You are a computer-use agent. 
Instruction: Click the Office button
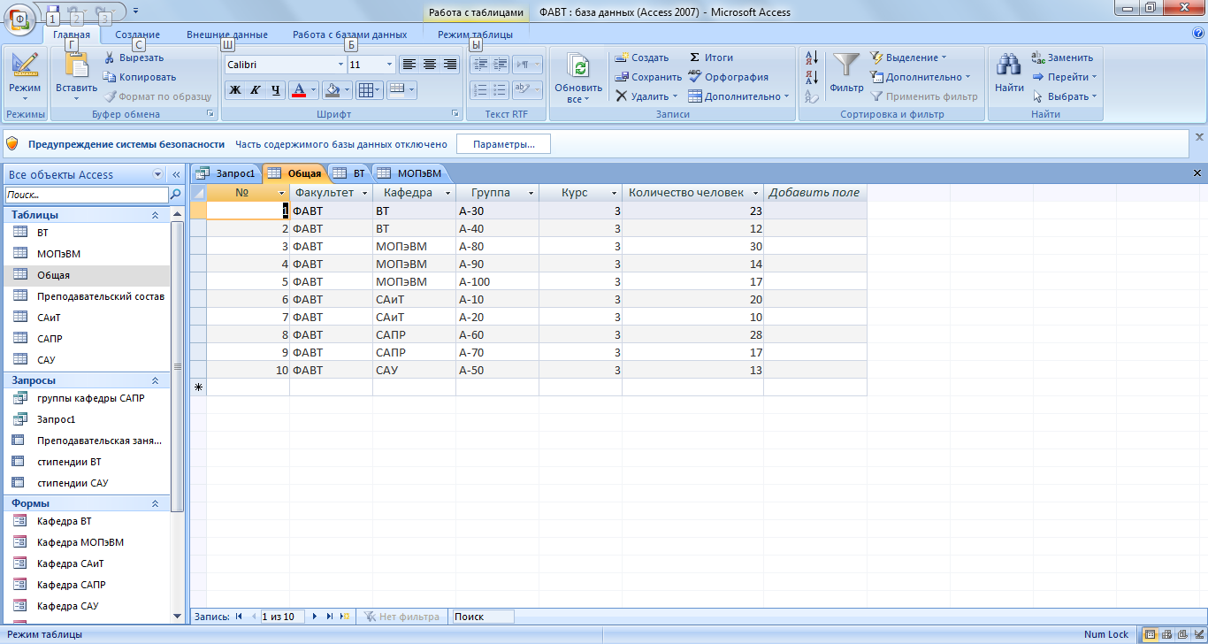coord(19,19)
